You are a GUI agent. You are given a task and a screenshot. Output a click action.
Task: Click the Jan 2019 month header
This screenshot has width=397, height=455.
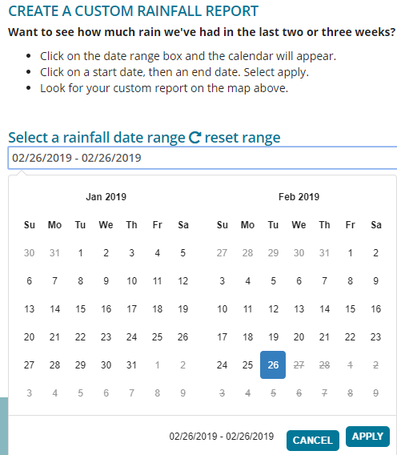pos(106,197)
